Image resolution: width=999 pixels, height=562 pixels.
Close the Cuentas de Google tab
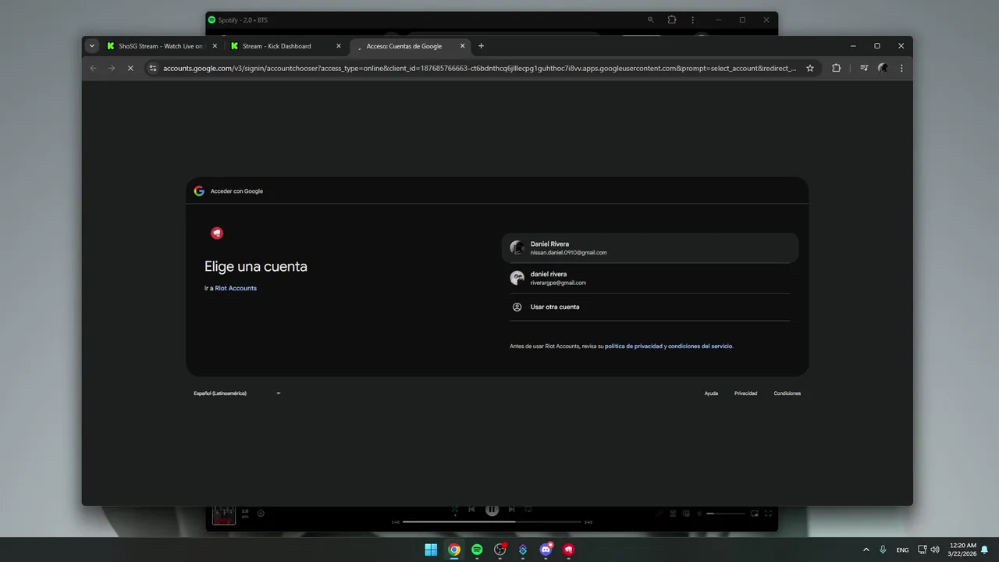[462, 46]
